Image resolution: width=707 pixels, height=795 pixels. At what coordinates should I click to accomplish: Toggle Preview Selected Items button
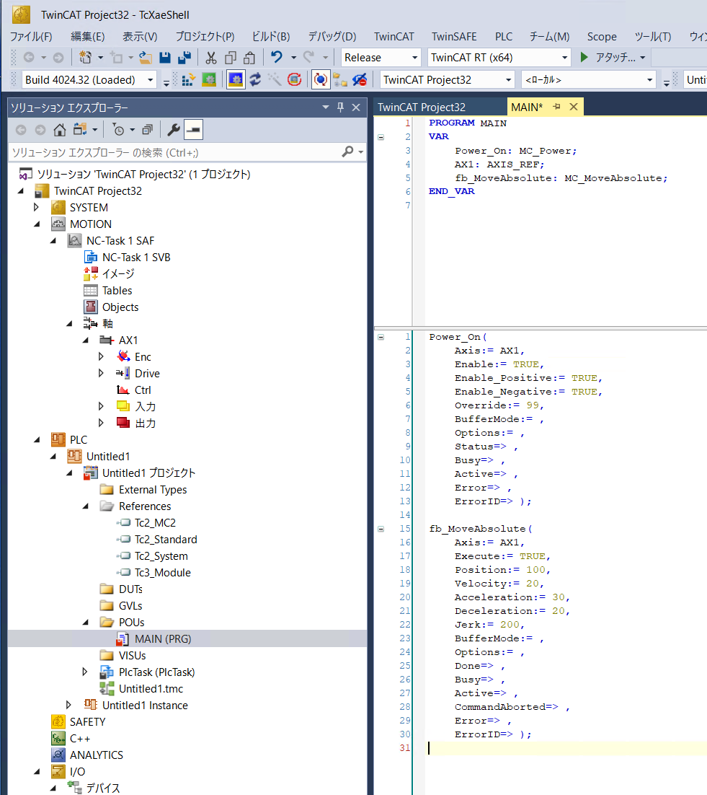(193, 130)
